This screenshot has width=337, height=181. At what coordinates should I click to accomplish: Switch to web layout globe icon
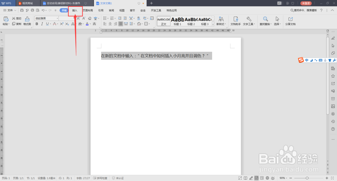point(267,178)
